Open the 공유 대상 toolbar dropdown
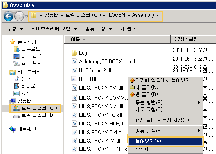This screenshot has width=216, height=154. 99,29
